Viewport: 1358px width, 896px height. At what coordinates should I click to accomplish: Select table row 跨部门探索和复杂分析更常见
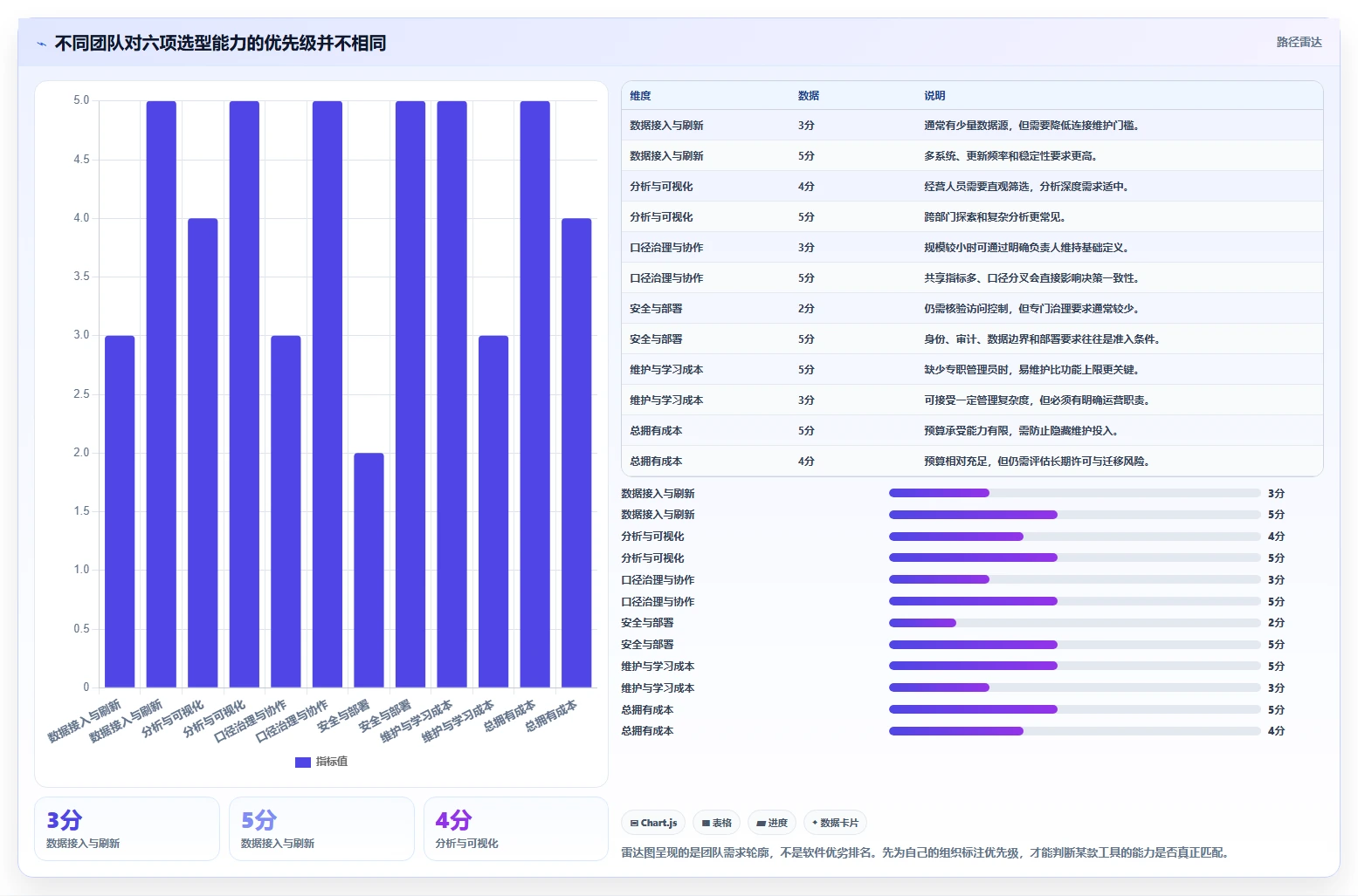(x=972, y=217)
